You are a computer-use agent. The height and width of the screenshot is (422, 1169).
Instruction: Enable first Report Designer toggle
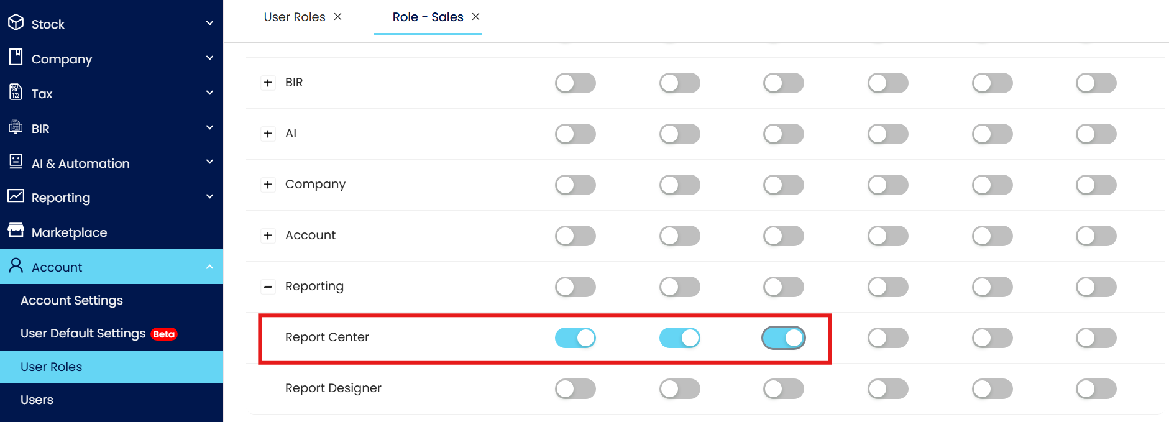tap(575, 388)
